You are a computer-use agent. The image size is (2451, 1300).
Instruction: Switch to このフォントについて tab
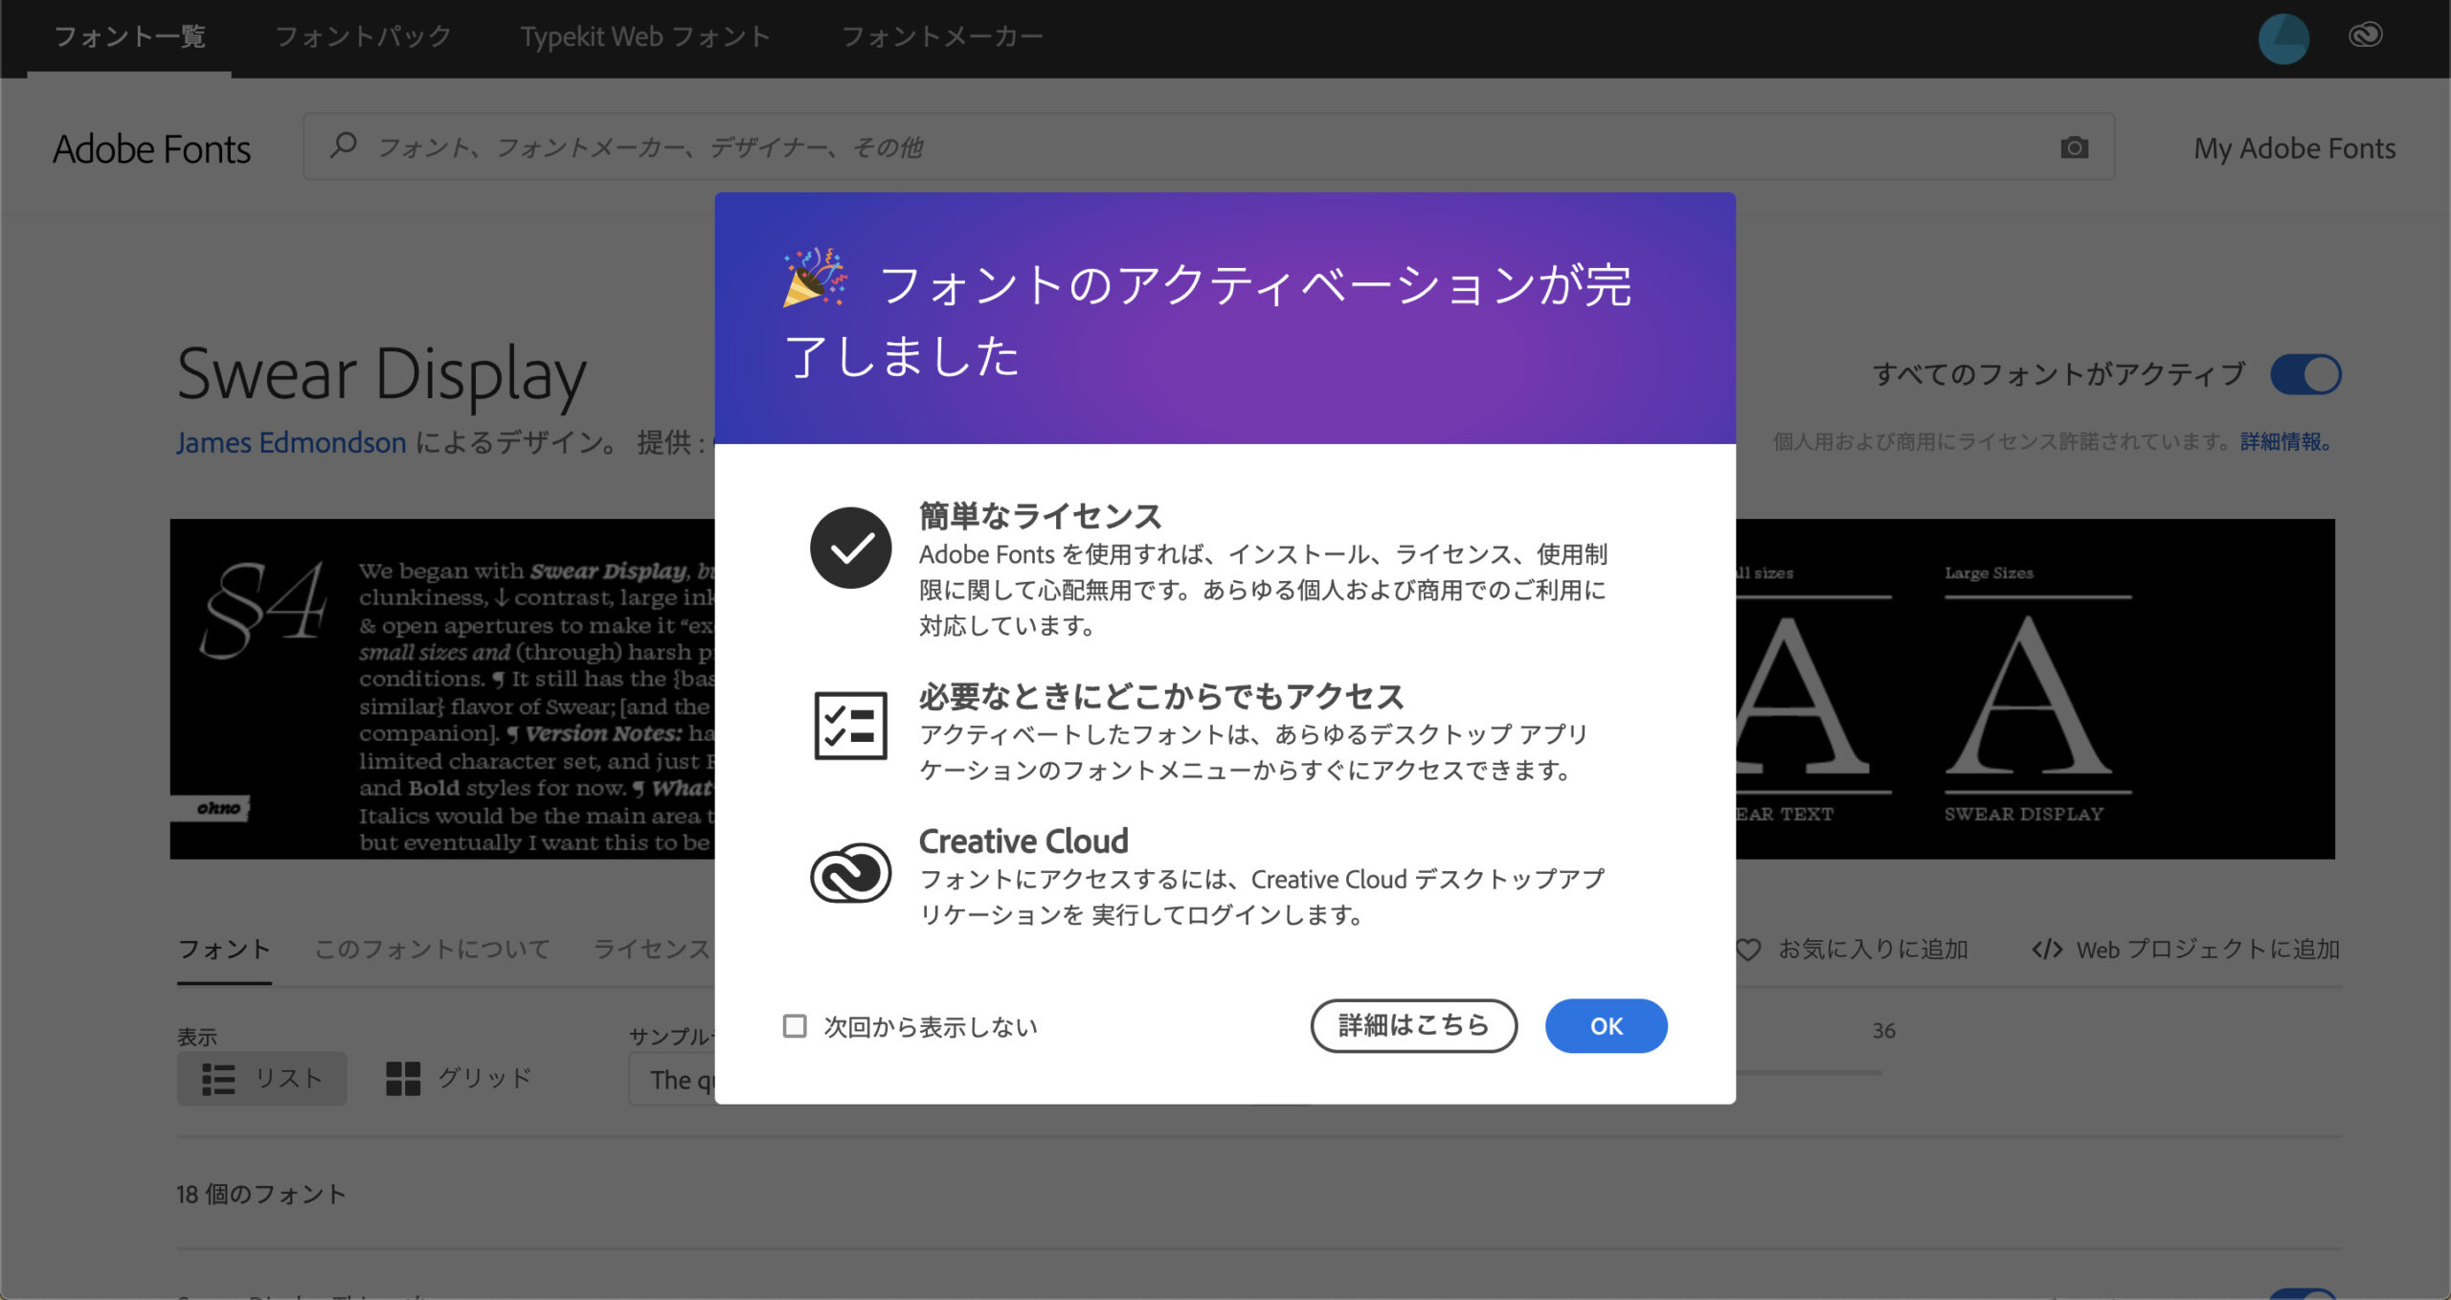coord(432,949)
